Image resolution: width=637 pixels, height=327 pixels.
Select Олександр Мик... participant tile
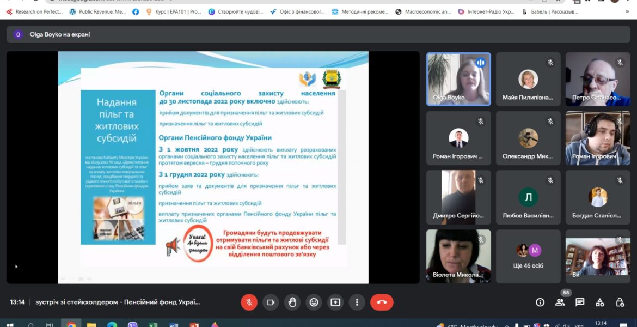(528, 138)
